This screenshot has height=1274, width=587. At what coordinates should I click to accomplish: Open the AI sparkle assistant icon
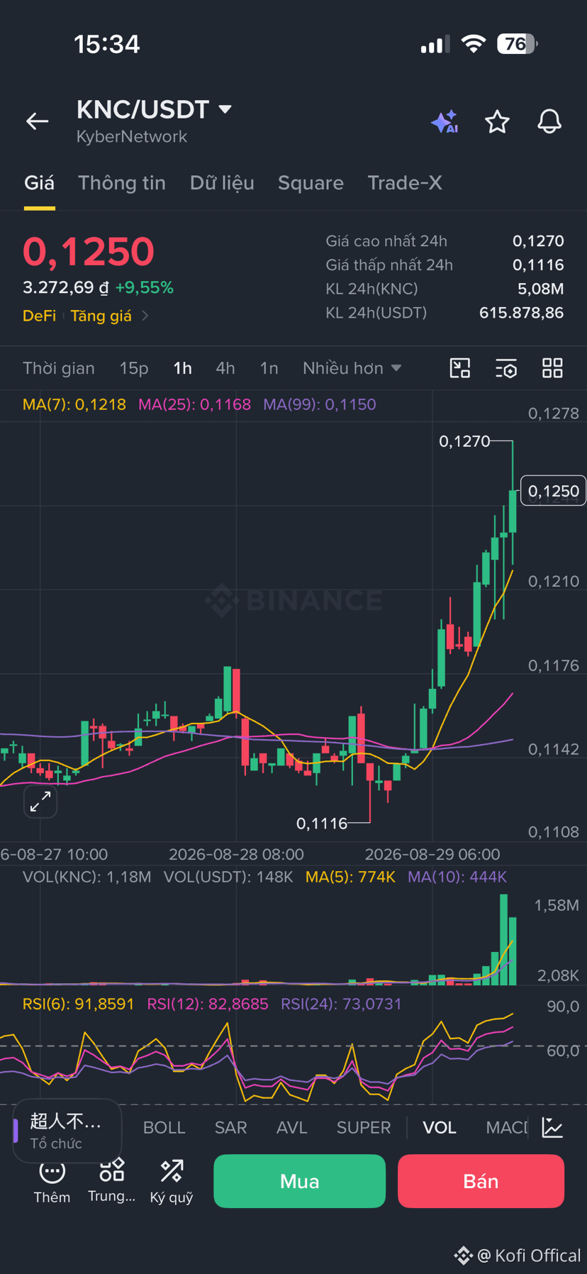click(445, 122)
